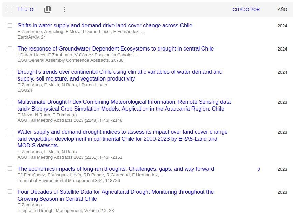View the 8 citations of economics paper
Image resolution: width=295 pixels, height=215 pixels.
[x=258, y=169]
